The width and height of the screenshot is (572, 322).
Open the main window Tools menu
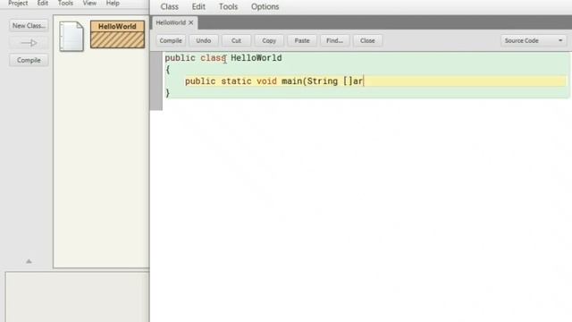pos(65,4)
